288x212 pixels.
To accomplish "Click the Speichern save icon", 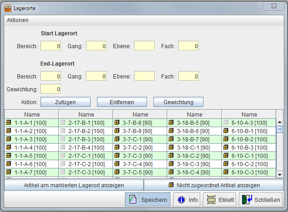I will [133, 200].
